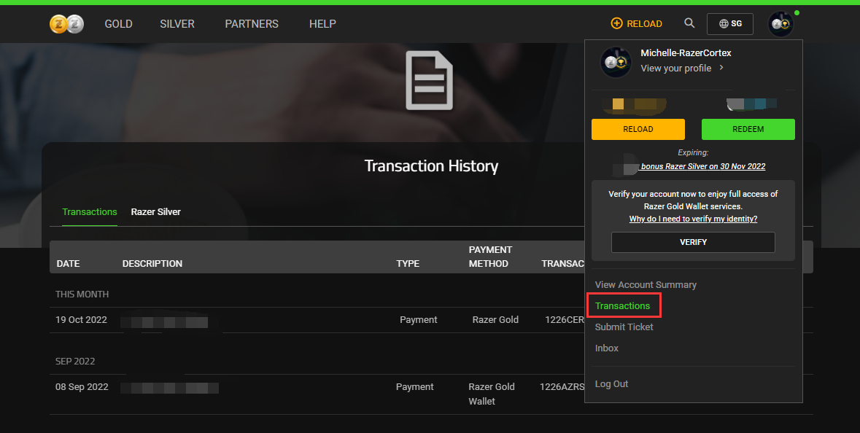Click the 08 Sep 2022 date cell

(82, 386)
